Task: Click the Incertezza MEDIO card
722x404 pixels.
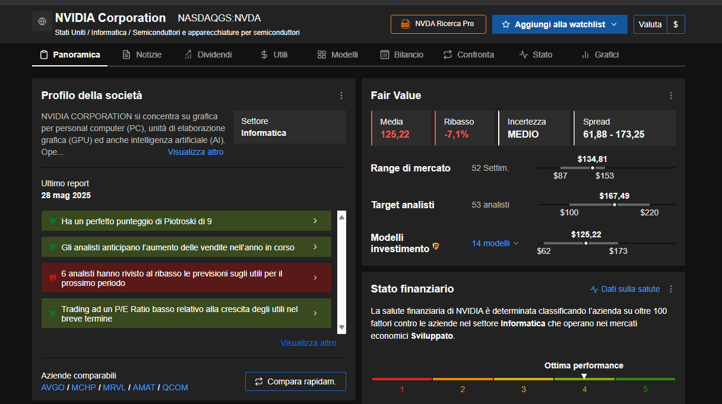Action: click(x=534, y=128)
